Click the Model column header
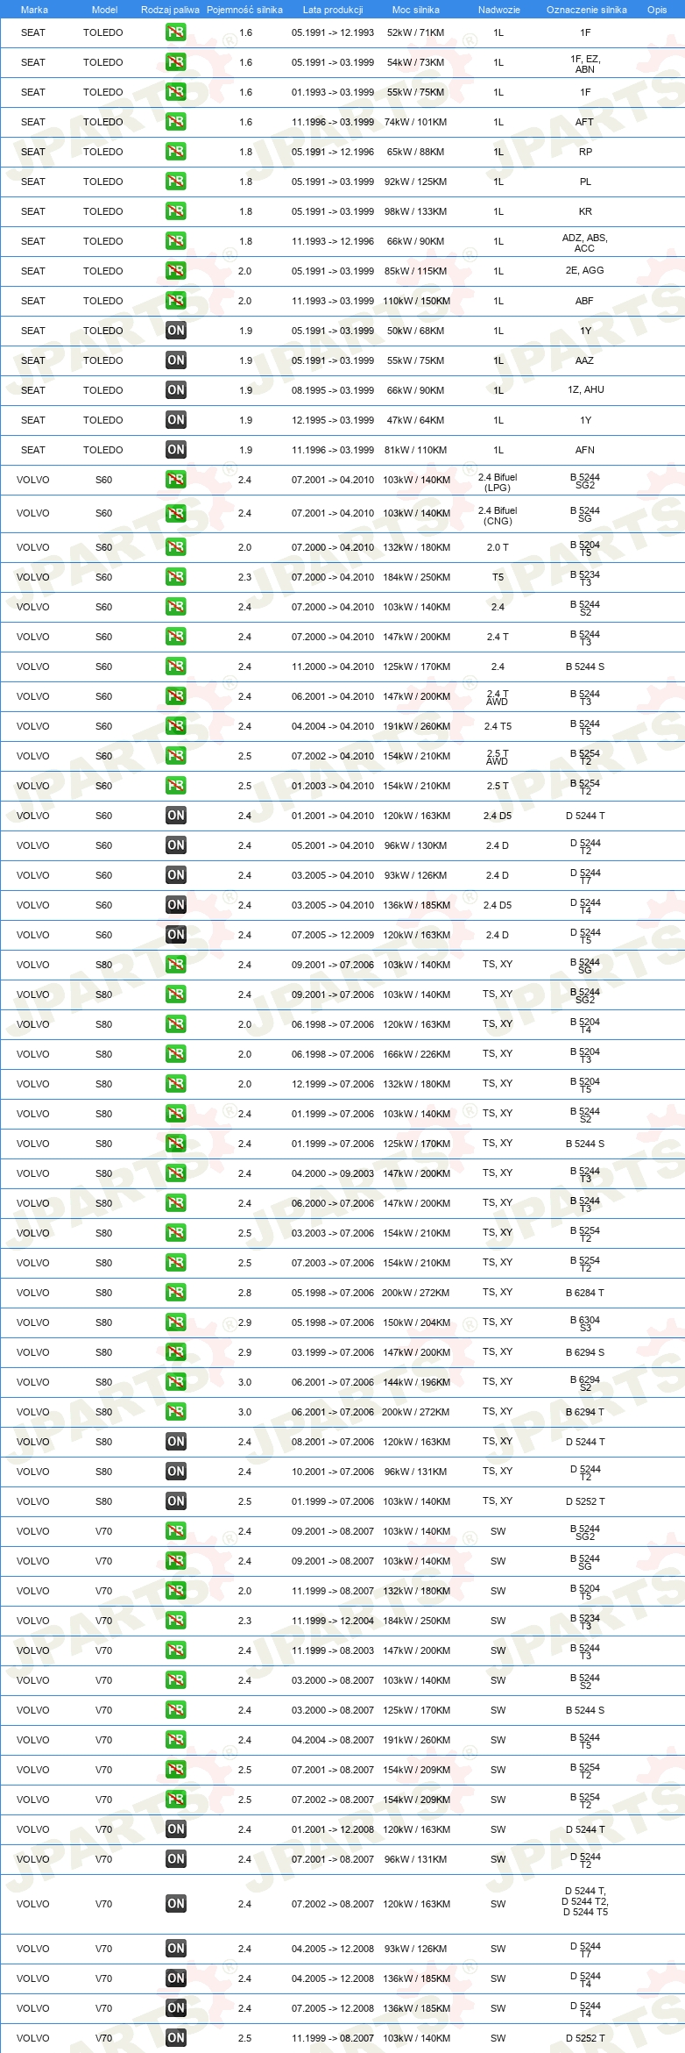Image resolution: width=685 pixels, height=2053 pixels. [x=104, y=10]
